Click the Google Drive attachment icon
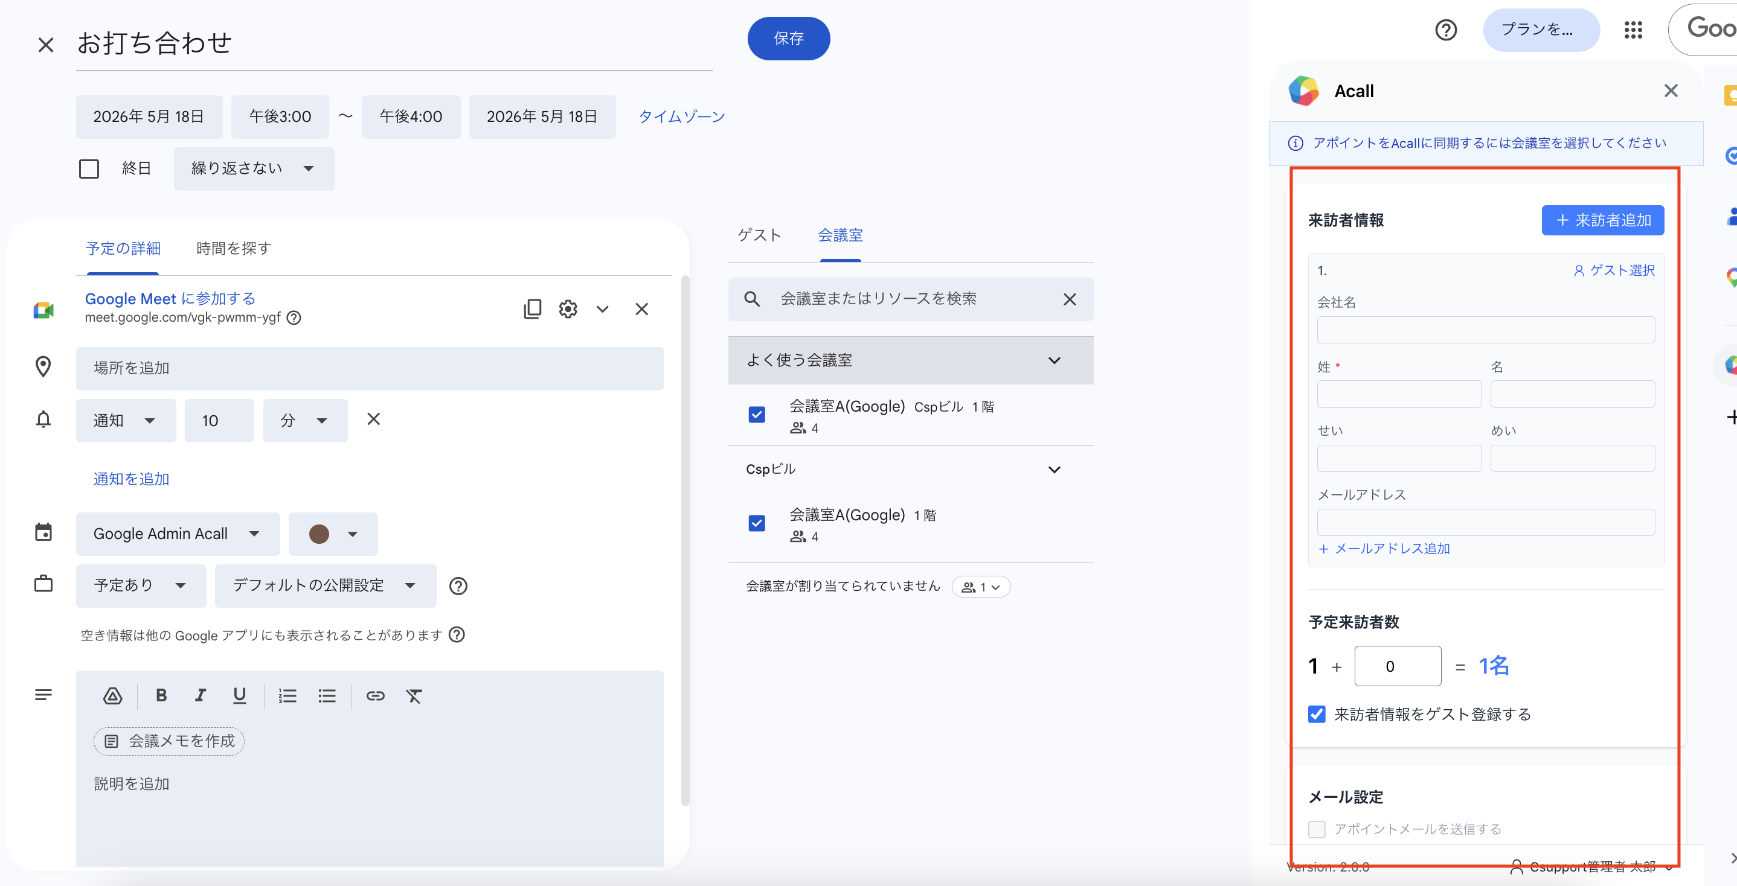 click(112, 696)
